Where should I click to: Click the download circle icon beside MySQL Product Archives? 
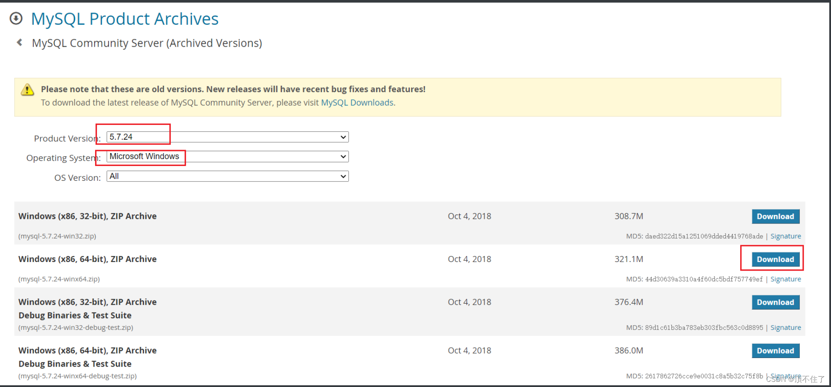point(16,18)
